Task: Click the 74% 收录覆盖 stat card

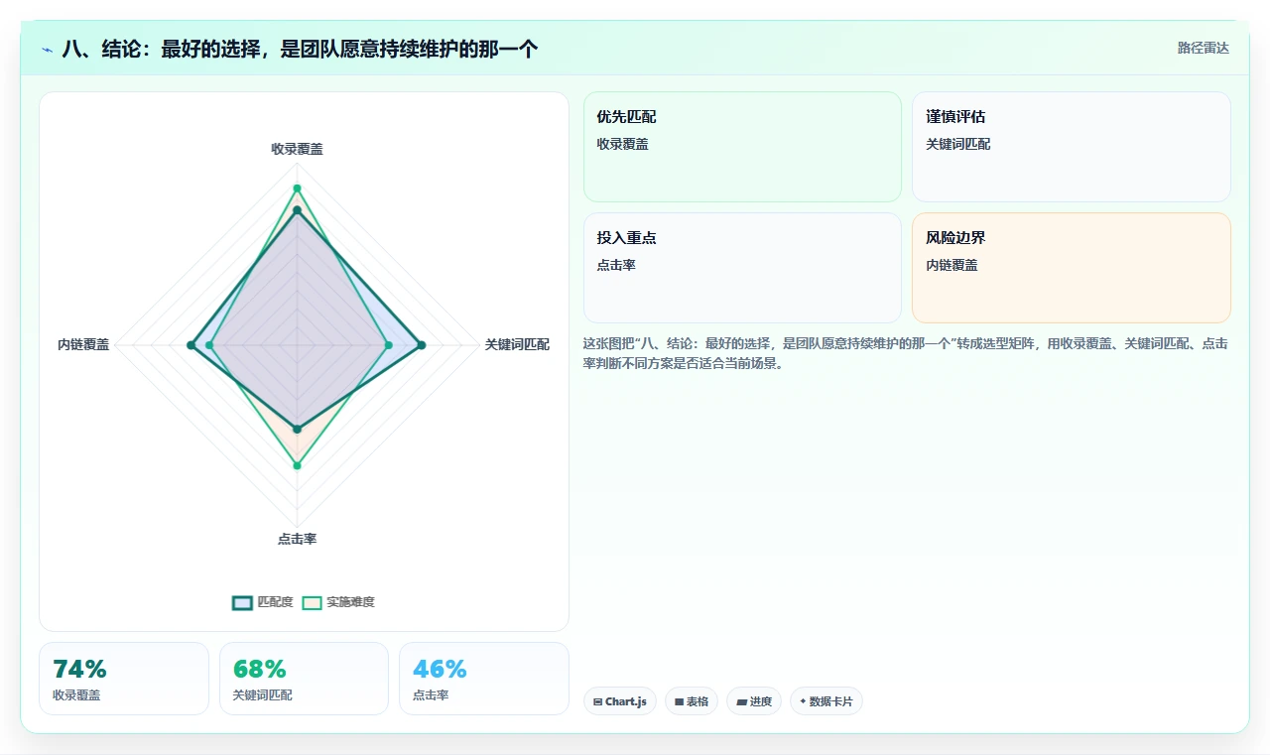Action: 124,679
